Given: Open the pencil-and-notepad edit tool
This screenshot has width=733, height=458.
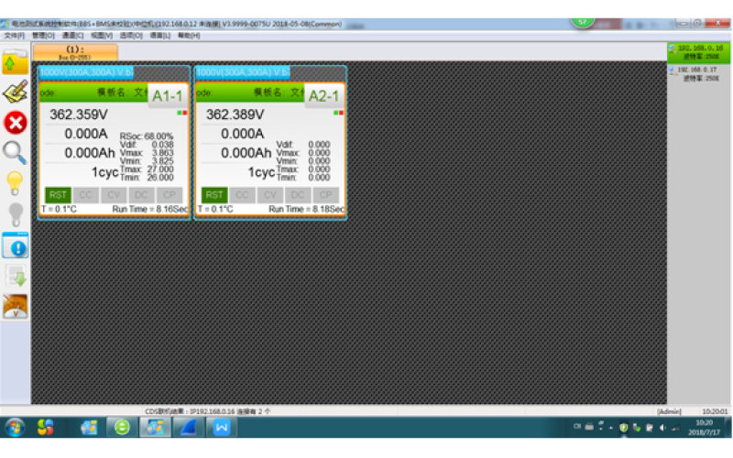Looking at the screenshot, I should (15, 92).
